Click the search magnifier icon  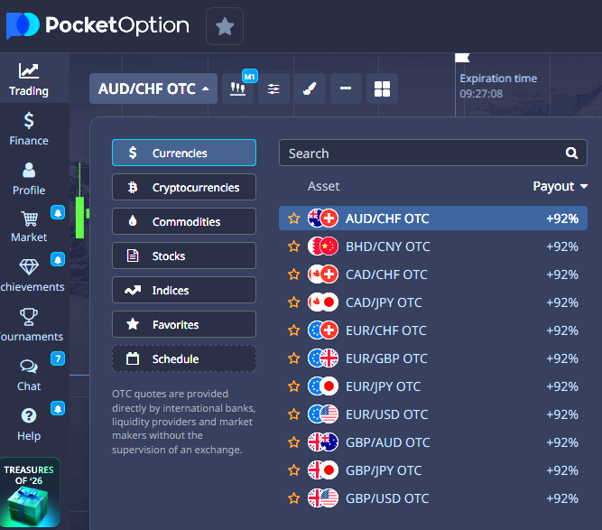[571, 153]
